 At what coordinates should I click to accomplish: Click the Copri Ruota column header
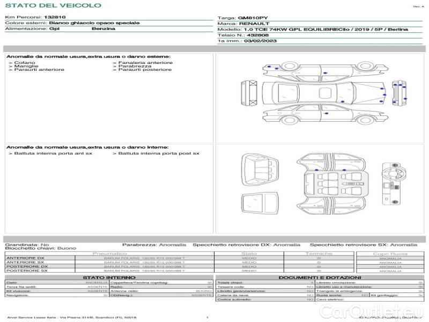[x=390, y=253]
